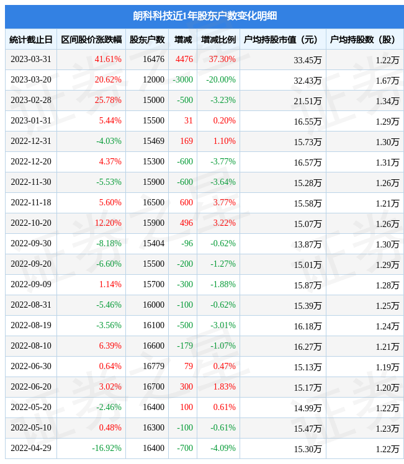
Task: Click the -16.92% price change cell
Action: tap(107, 448)
